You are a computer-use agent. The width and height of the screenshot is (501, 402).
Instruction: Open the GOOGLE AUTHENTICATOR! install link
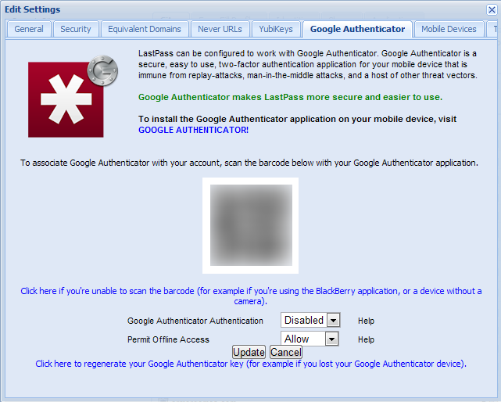[193, 130]
